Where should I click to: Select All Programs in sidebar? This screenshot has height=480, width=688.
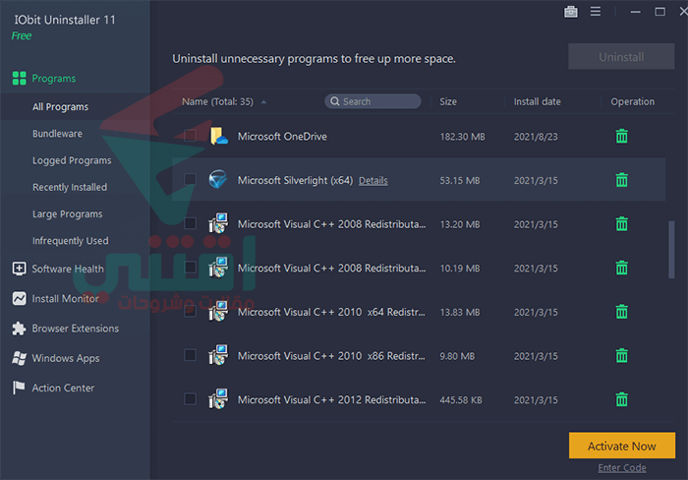61,106
